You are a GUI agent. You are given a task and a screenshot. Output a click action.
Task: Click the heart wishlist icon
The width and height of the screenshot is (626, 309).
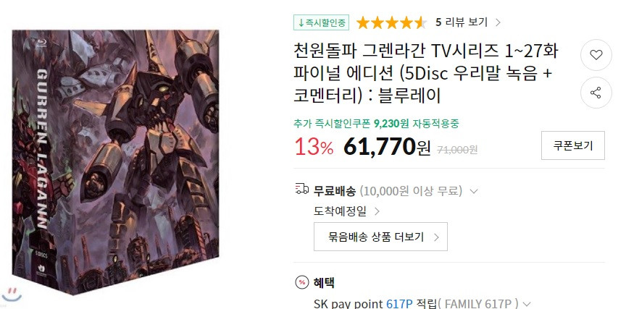596,55
